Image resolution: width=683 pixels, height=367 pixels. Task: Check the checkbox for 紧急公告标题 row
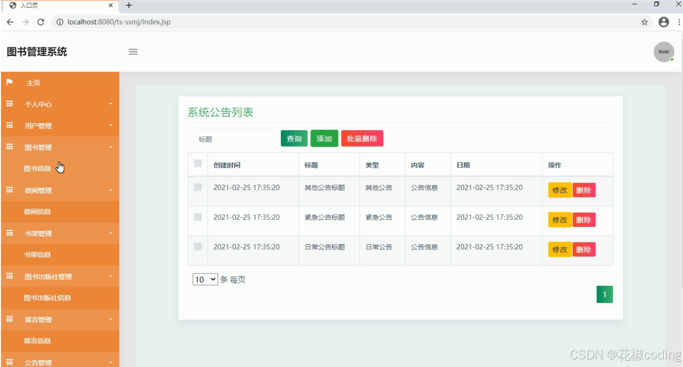[198, 217]
